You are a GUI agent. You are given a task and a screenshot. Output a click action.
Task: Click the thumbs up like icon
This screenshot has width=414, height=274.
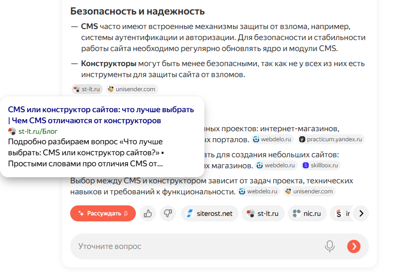(148, 213)
